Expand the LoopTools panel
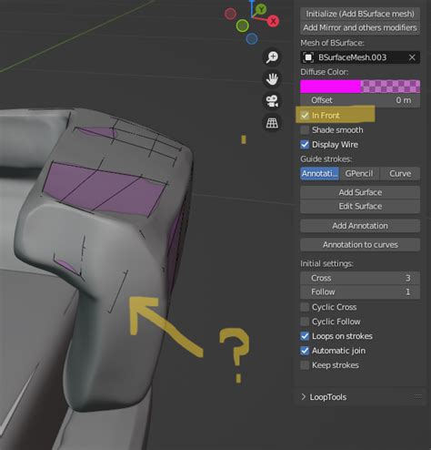 coord(304,397)
